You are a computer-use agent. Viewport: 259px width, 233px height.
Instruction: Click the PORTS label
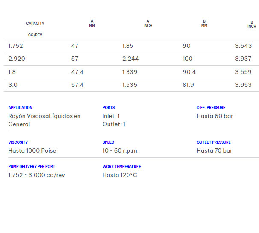click(109, 108)
